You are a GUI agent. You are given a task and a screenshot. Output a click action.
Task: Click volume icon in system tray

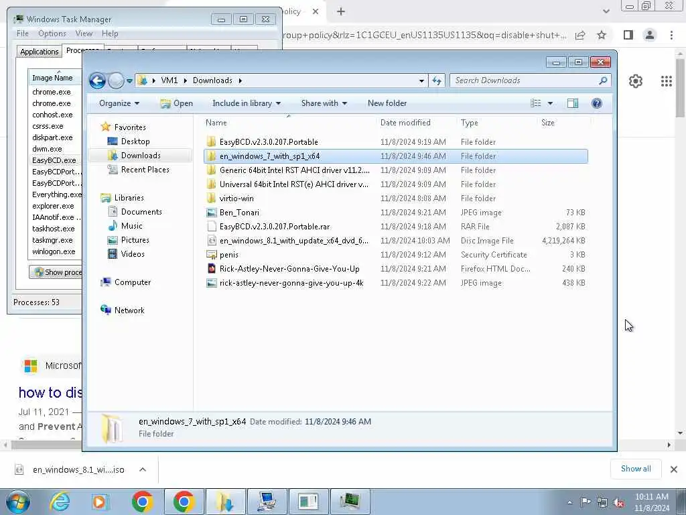618,503
